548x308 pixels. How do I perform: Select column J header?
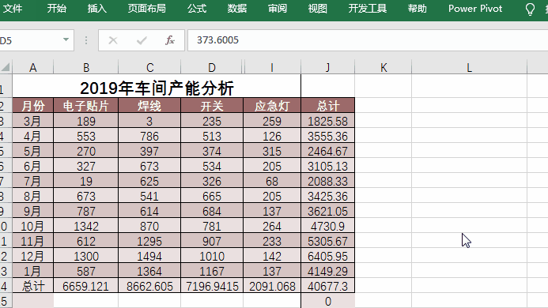pos(328,67)
